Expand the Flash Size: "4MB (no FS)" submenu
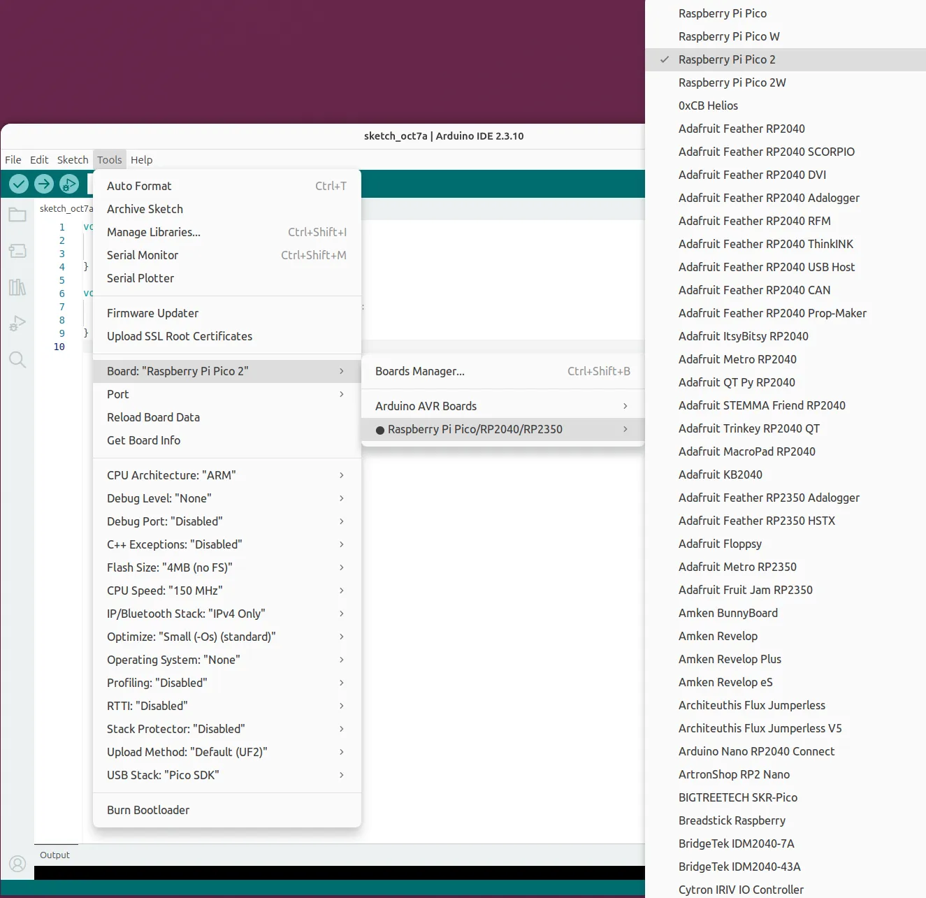Screen dimensions: 926x898 click(x=227, y=567)
